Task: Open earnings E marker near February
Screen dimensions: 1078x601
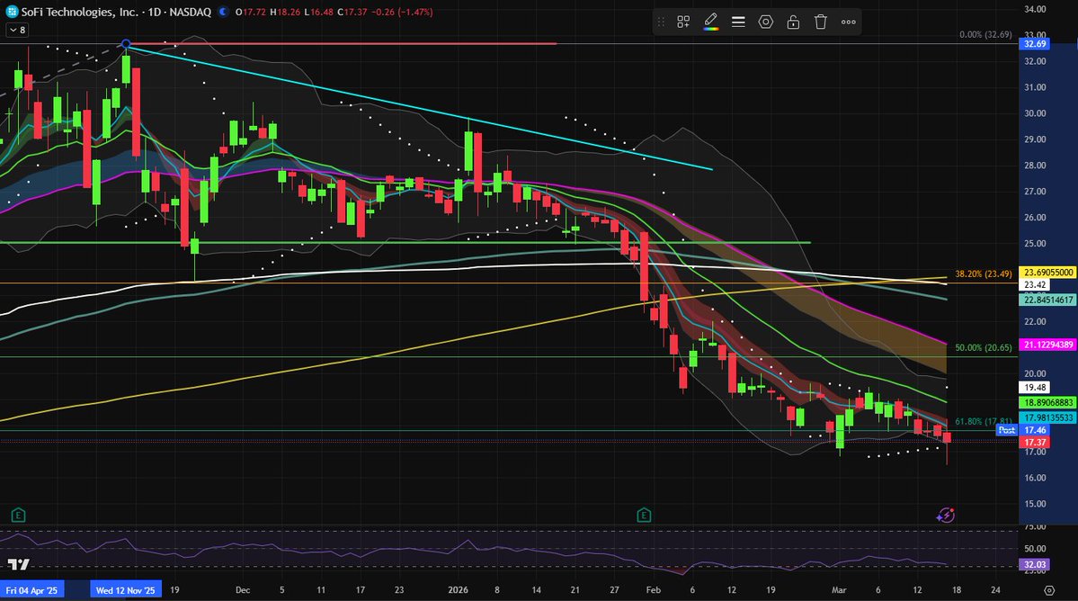Action: coord(644,515)
